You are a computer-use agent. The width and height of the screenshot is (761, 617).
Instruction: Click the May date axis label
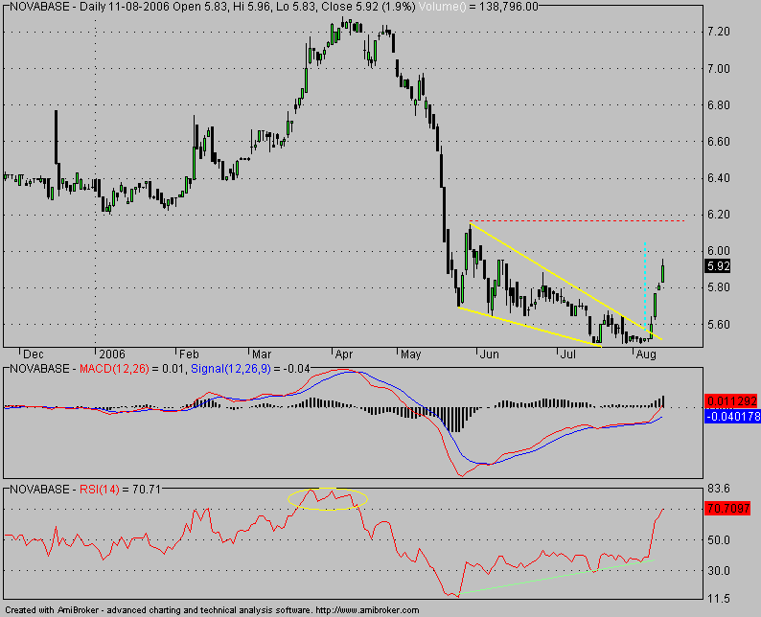pyautogui.click(x=410, y=354)
